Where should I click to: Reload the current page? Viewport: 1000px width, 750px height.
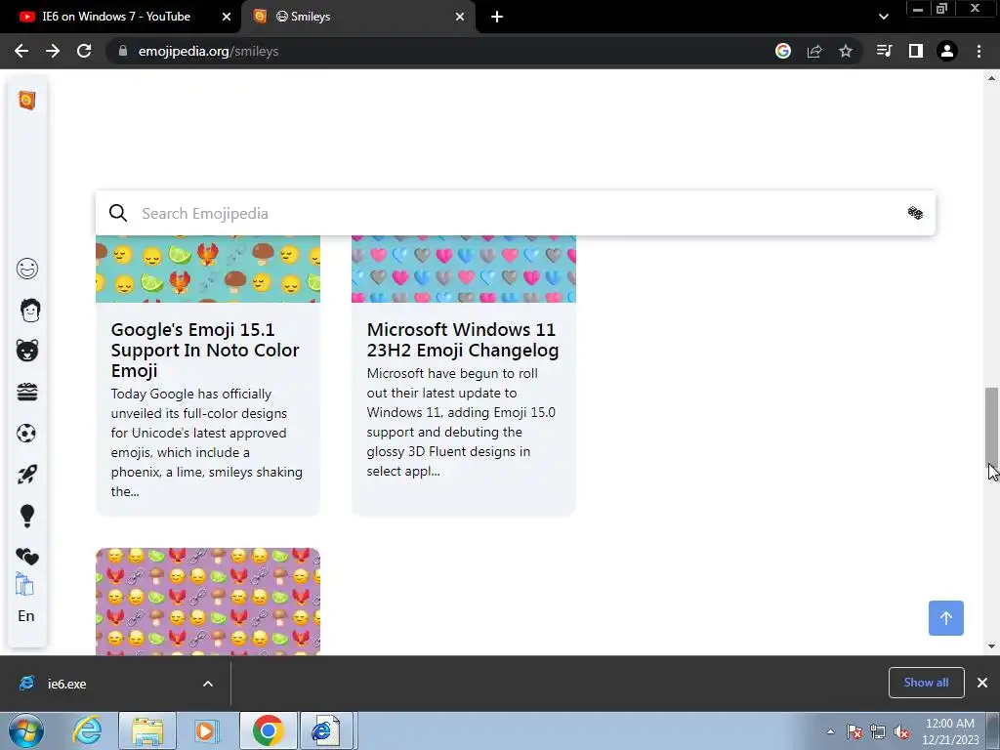[x=84, y=51]
